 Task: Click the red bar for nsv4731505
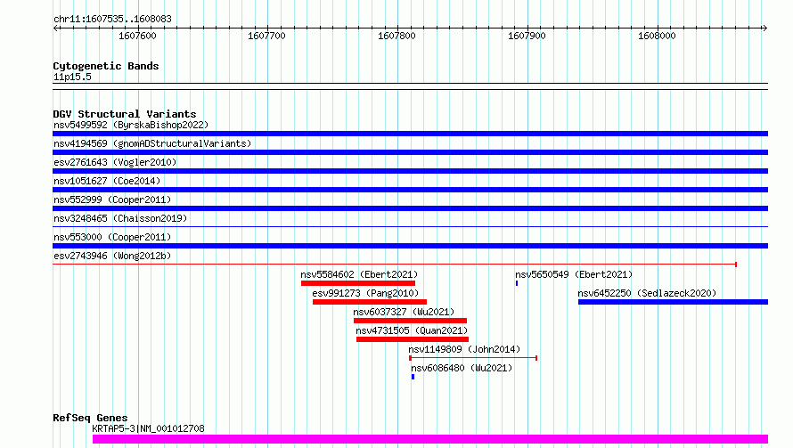pyautogui.click(x=413, y=339)
